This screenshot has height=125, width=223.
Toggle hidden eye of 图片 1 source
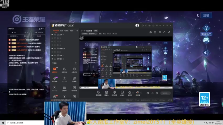click(x=52, y=38)
